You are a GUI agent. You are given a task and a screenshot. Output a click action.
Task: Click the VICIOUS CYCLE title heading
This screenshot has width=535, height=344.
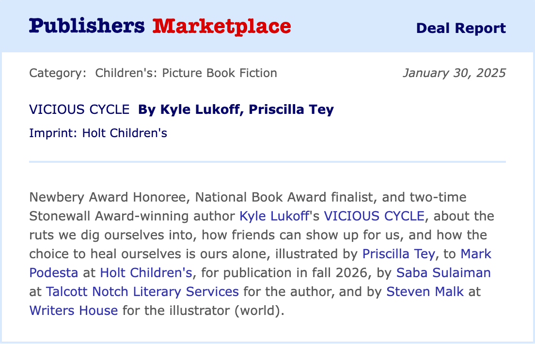(x=79, y=109)
